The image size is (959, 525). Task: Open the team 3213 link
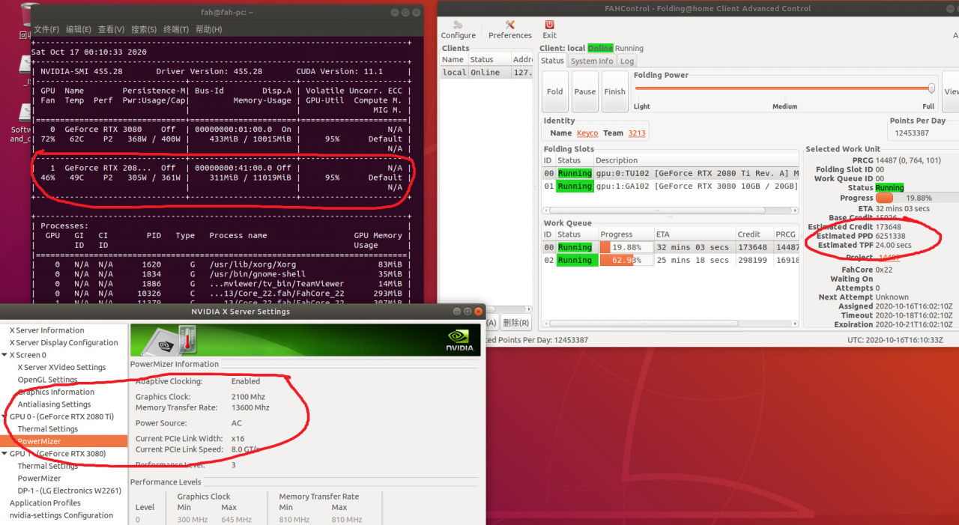point(637,133)
